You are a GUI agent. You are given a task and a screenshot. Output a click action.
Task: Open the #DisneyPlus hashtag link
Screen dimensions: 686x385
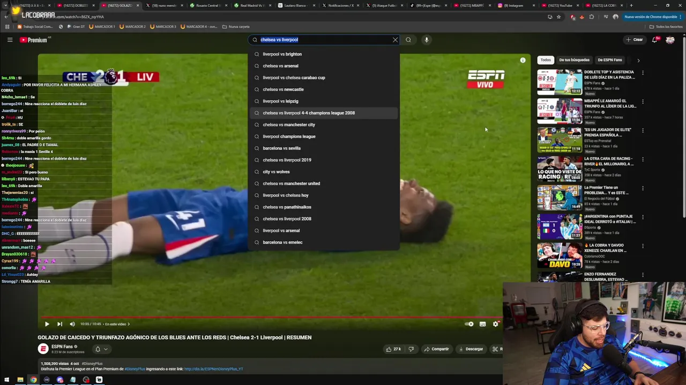point(135,369)
